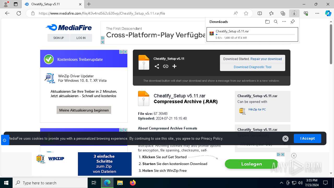Open Task View on taskbar
The height and width of the screenshot is (188, 334).
(94, 183)
